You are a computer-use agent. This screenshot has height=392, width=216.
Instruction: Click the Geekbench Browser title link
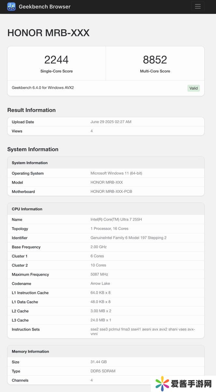pyautogui.click(x=44, y=7)
